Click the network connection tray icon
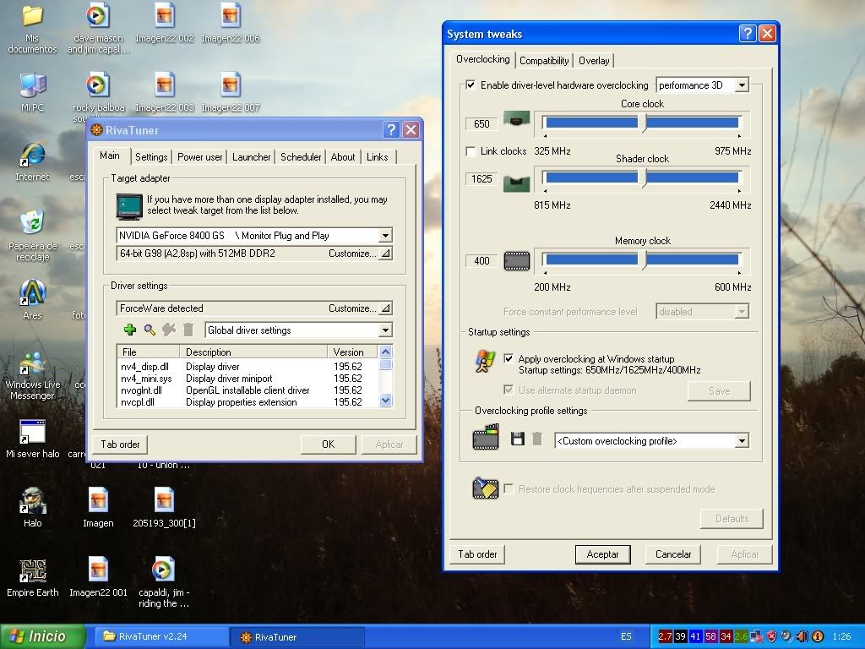The width and height of the screenshot is (865, 649). coord(756,636)
